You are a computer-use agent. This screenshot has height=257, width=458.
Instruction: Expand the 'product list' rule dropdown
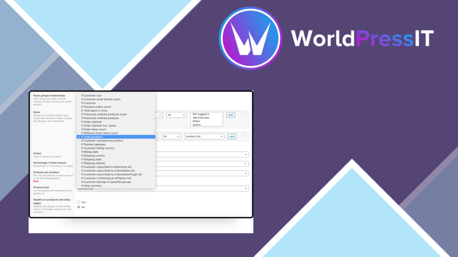(204, 137)
